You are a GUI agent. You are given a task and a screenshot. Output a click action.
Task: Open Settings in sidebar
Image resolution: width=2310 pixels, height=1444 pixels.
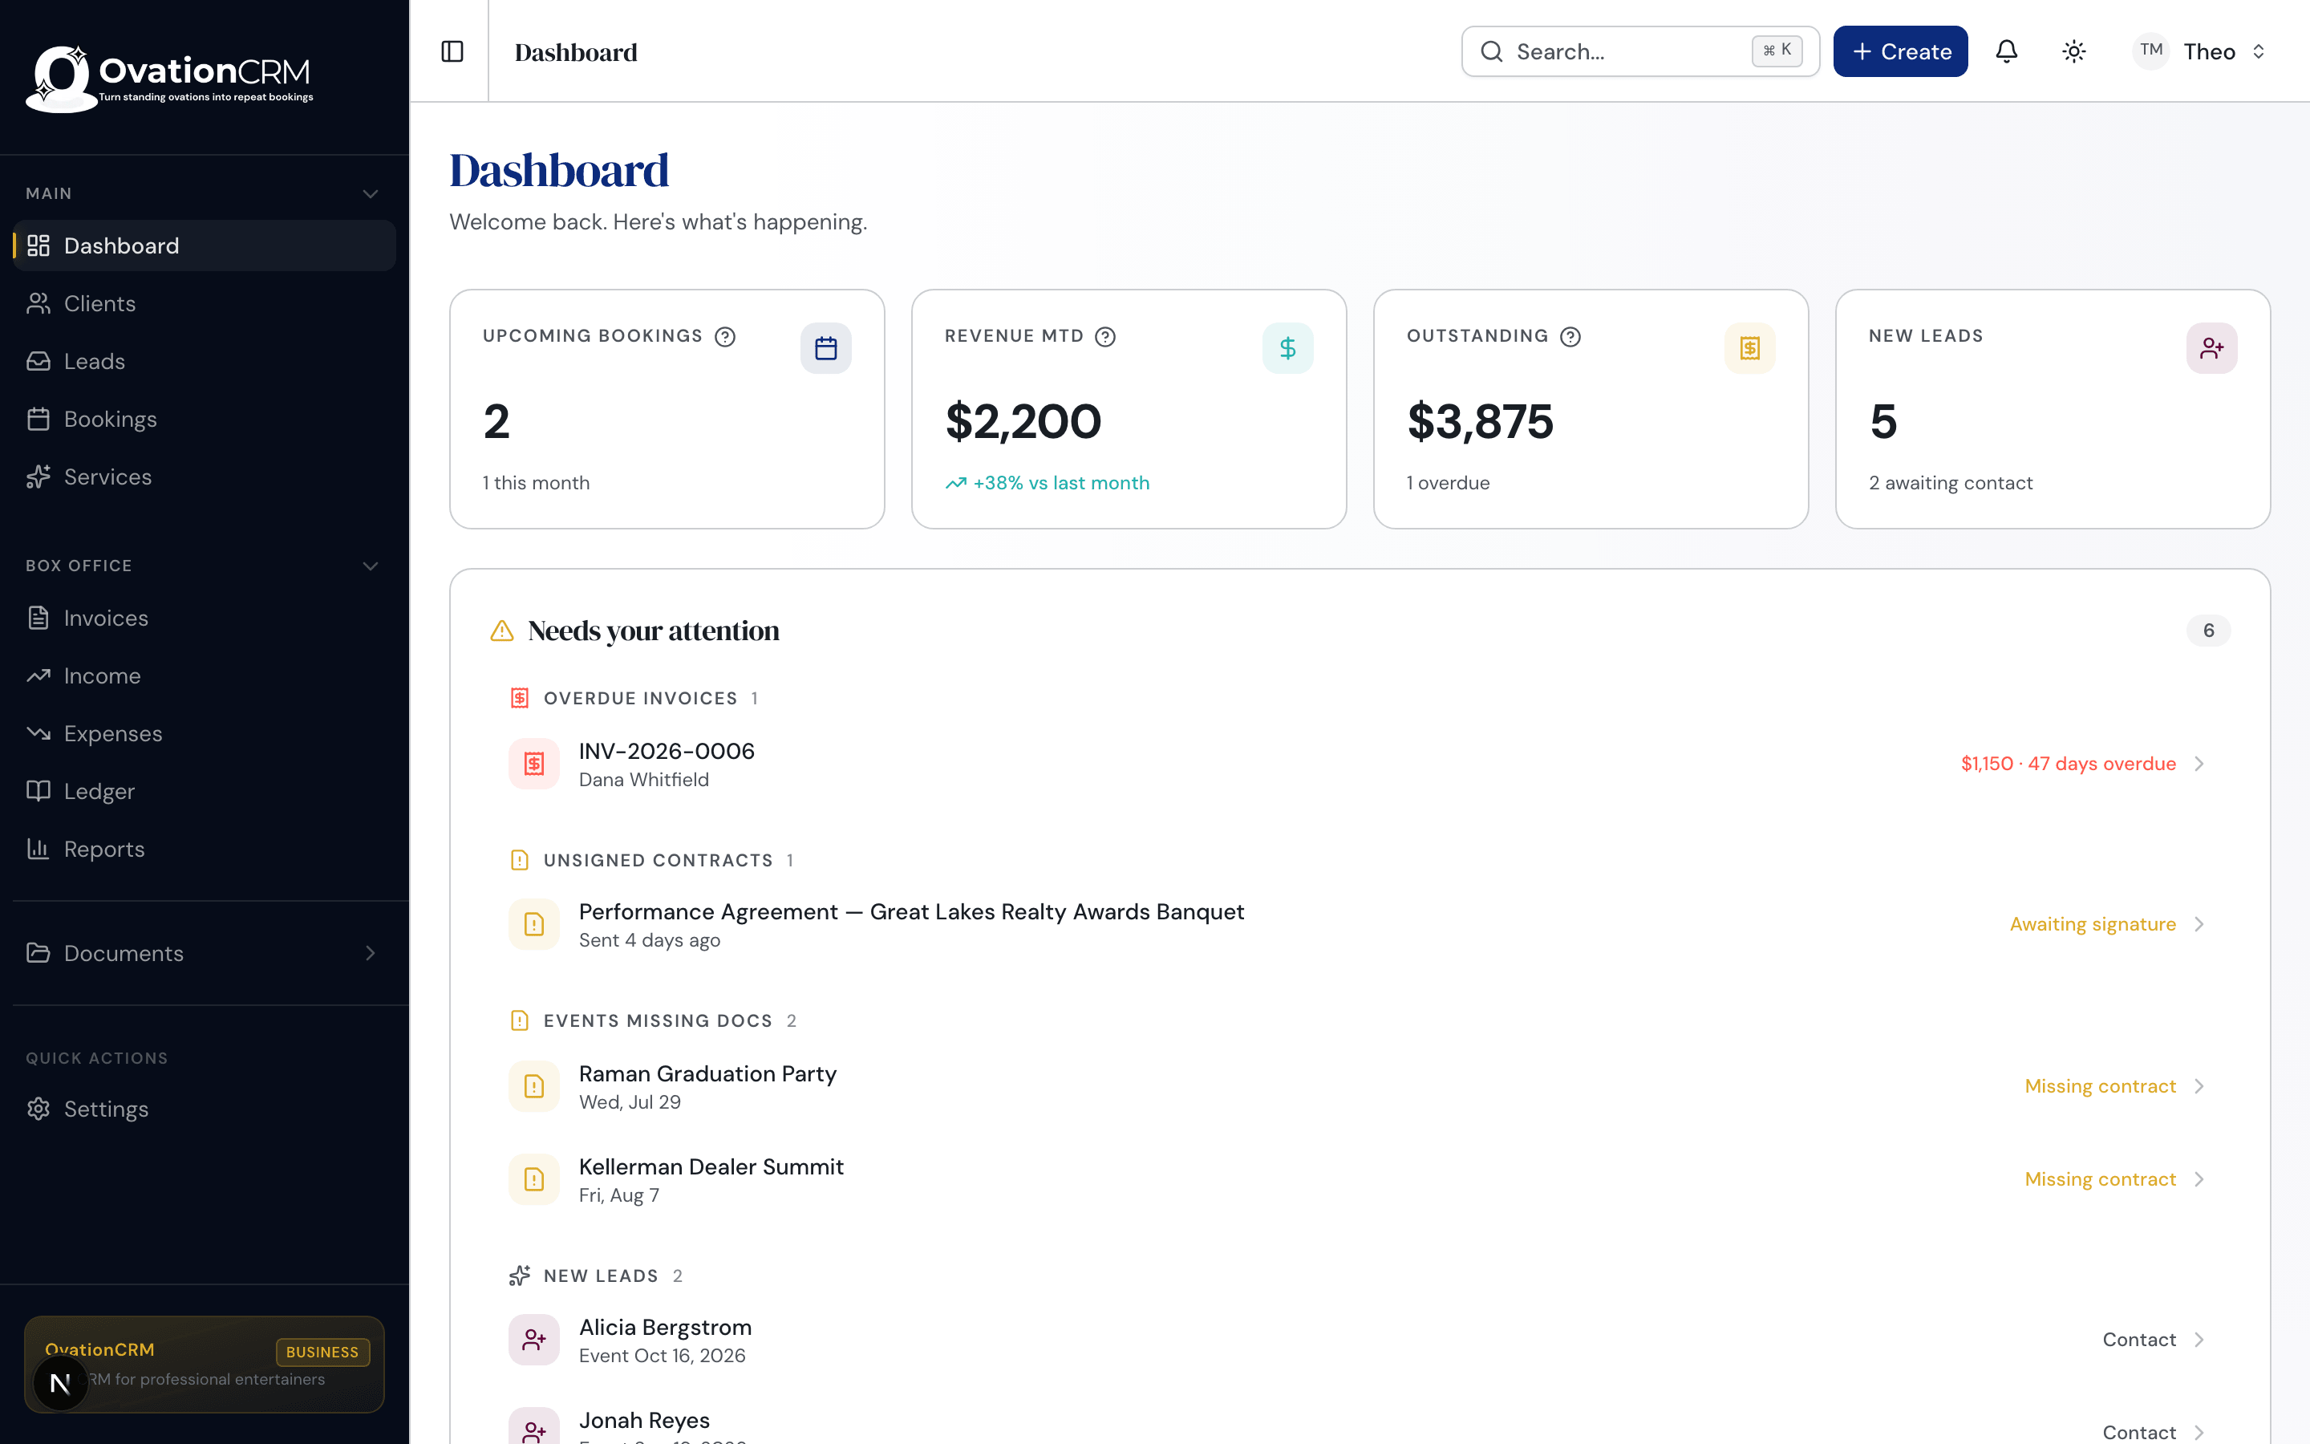(x=205, y=1109)
